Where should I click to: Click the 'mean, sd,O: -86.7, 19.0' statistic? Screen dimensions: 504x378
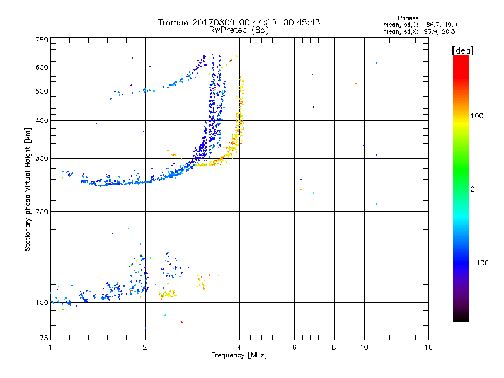point(420,25)
